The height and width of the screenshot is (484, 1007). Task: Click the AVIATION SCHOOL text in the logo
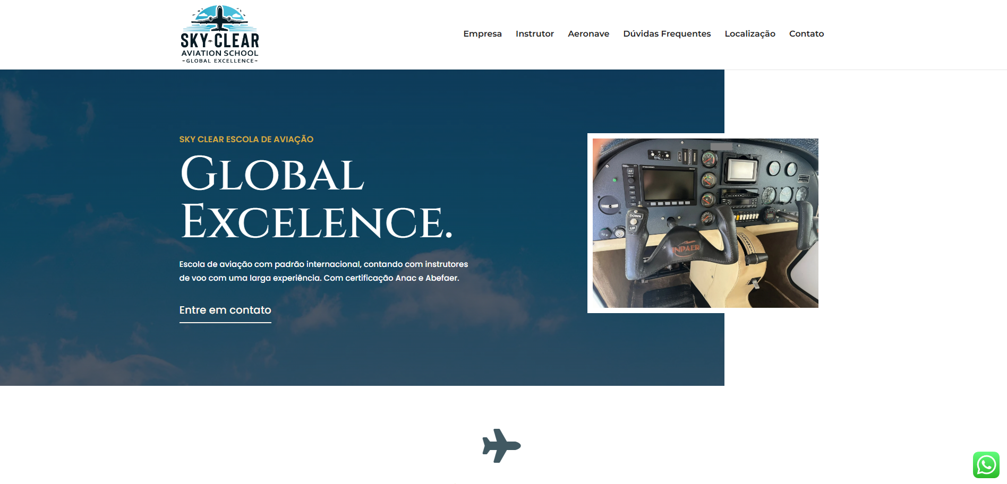219,53
